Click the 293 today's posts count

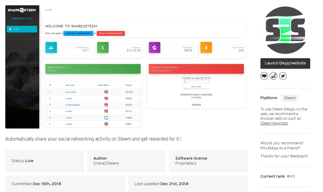pyautogui.click(x=241, y=50)
